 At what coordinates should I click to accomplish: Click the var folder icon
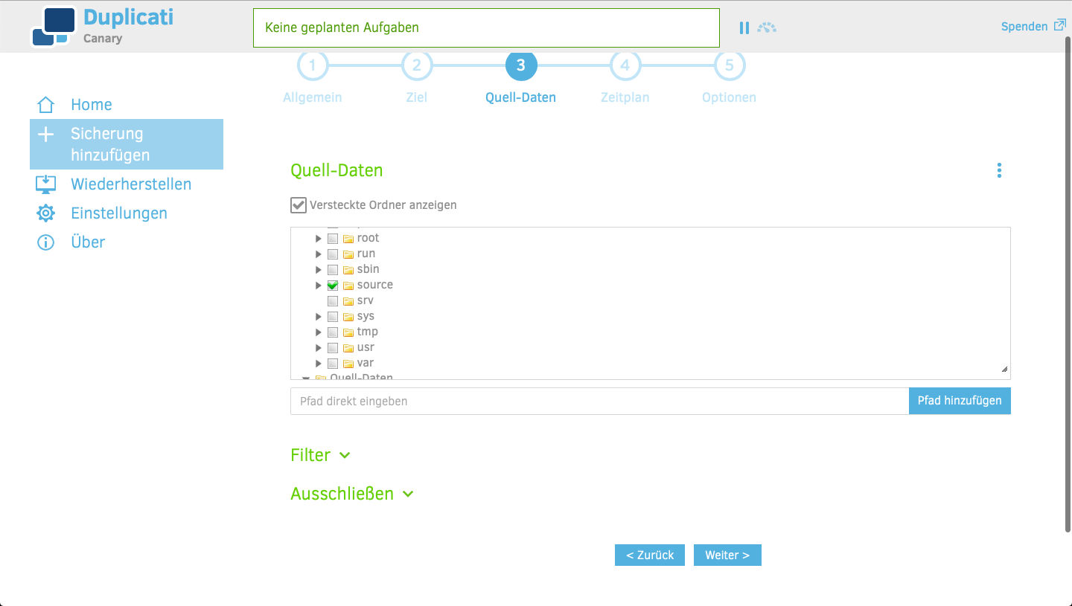coord(348,364)
